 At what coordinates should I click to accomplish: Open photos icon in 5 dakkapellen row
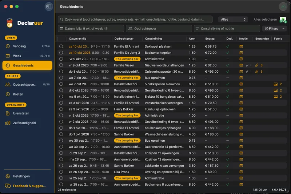coord(276,84)
